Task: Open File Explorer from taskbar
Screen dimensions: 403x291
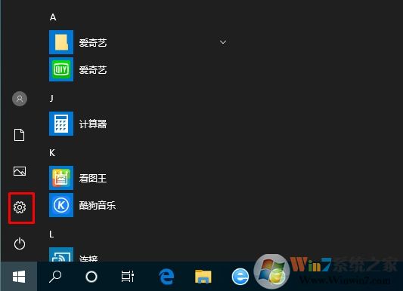Action: pos(203,277)
